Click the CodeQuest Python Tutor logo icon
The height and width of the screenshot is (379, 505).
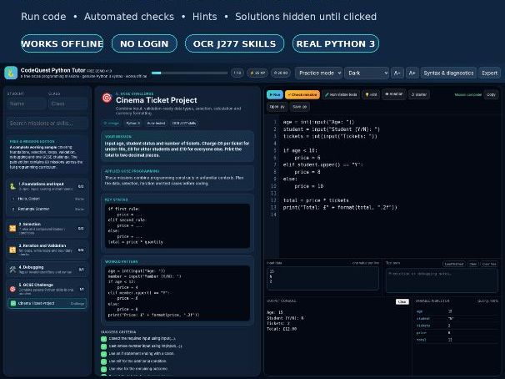click(x=11, y=73)
